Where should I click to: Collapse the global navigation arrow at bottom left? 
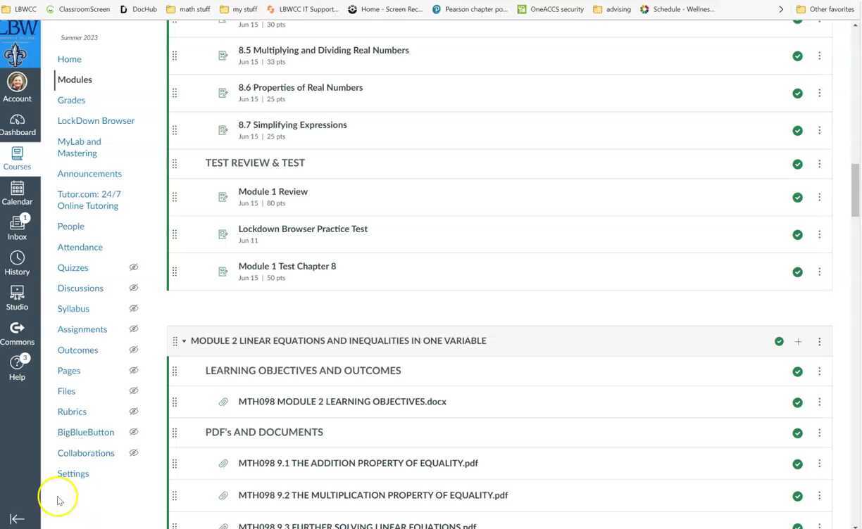pos(17,519)
